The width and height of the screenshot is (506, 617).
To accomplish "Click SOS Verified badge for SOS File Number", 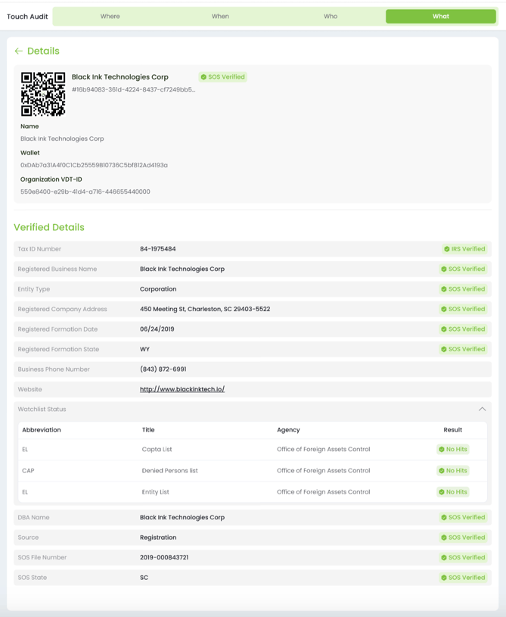I will click(463, 557).
